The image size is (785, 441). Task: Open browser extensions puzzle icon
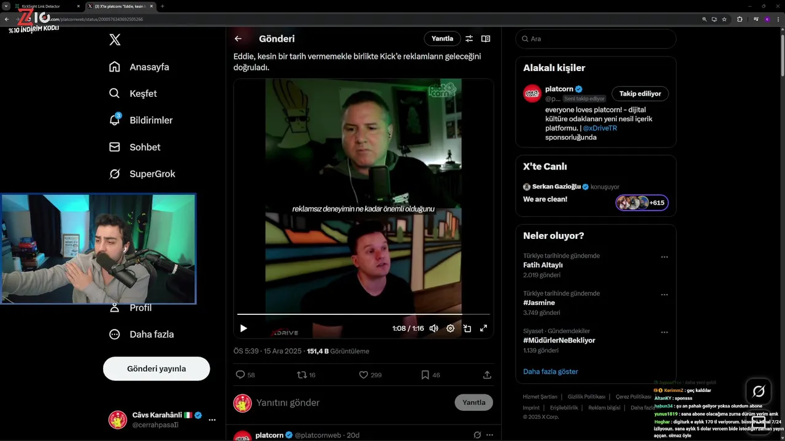[740, 19]
